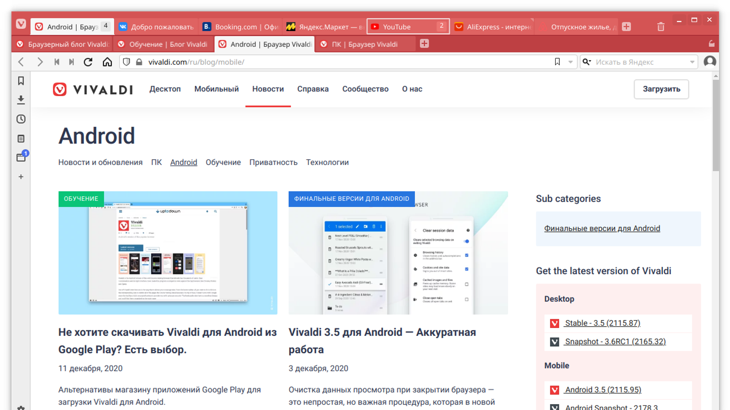This screenshot has height=410, width=730.
Task: Click the ОБУЧЕНИЕ article thumbnail image
Action: click(x=168, y=253)
